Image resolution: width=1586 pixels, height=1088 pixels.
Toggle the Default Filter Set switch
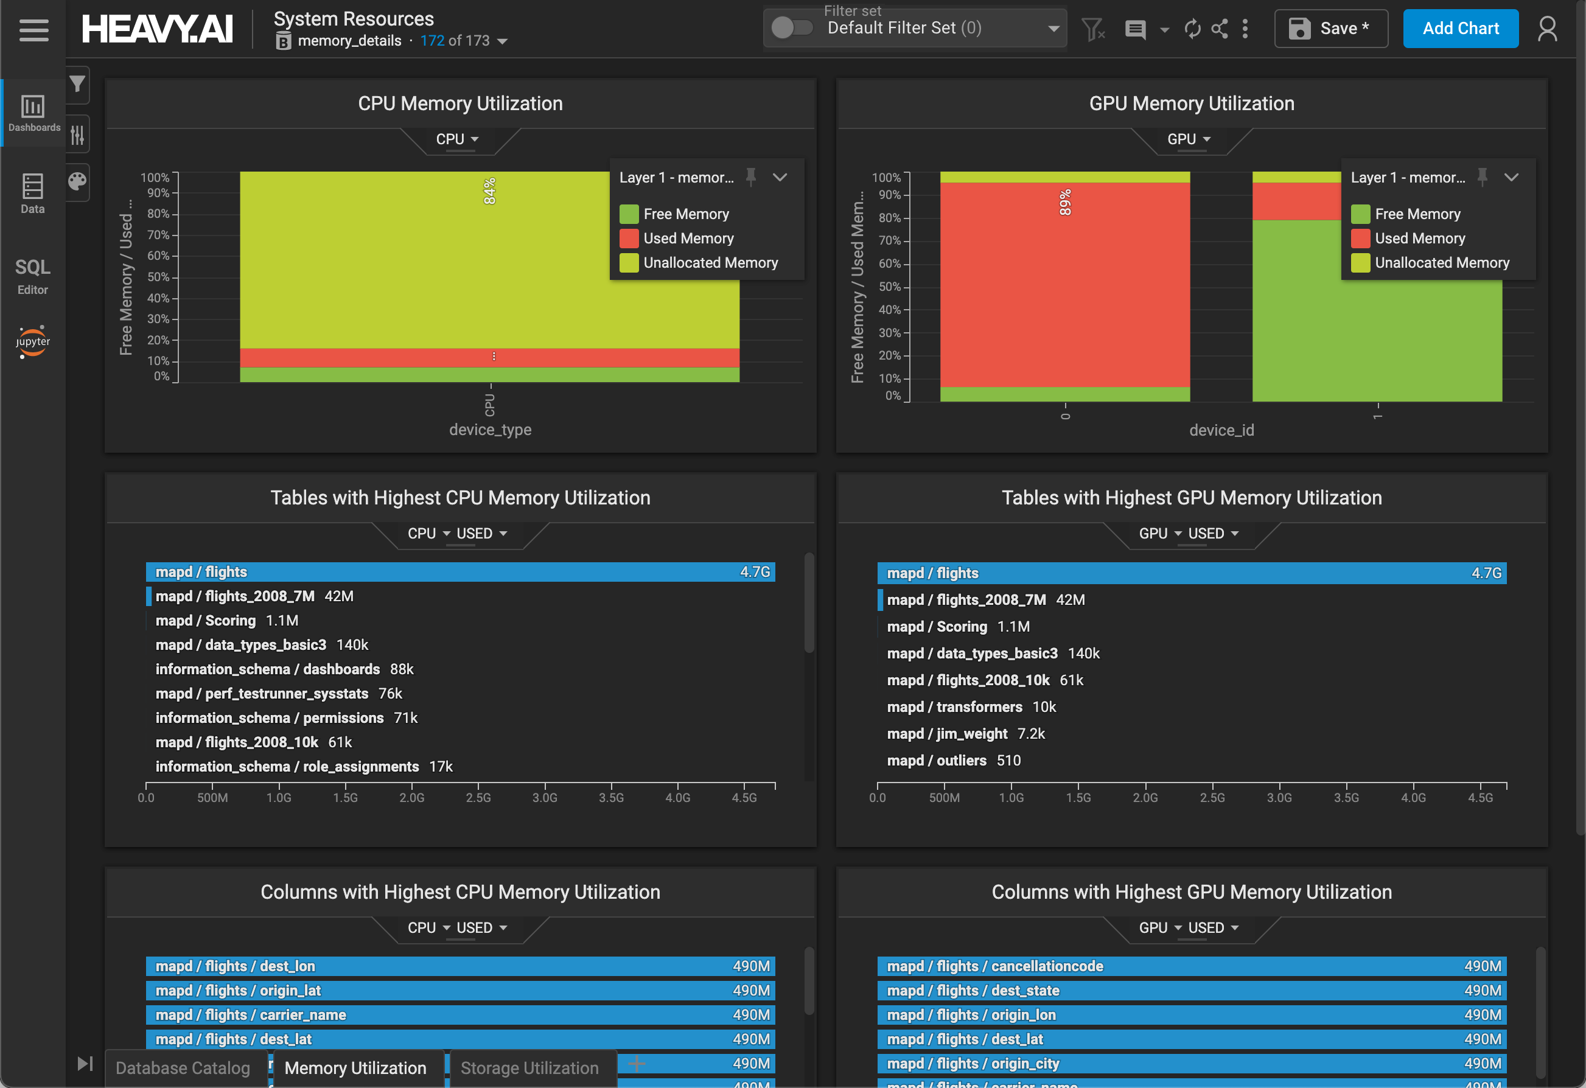792,28
